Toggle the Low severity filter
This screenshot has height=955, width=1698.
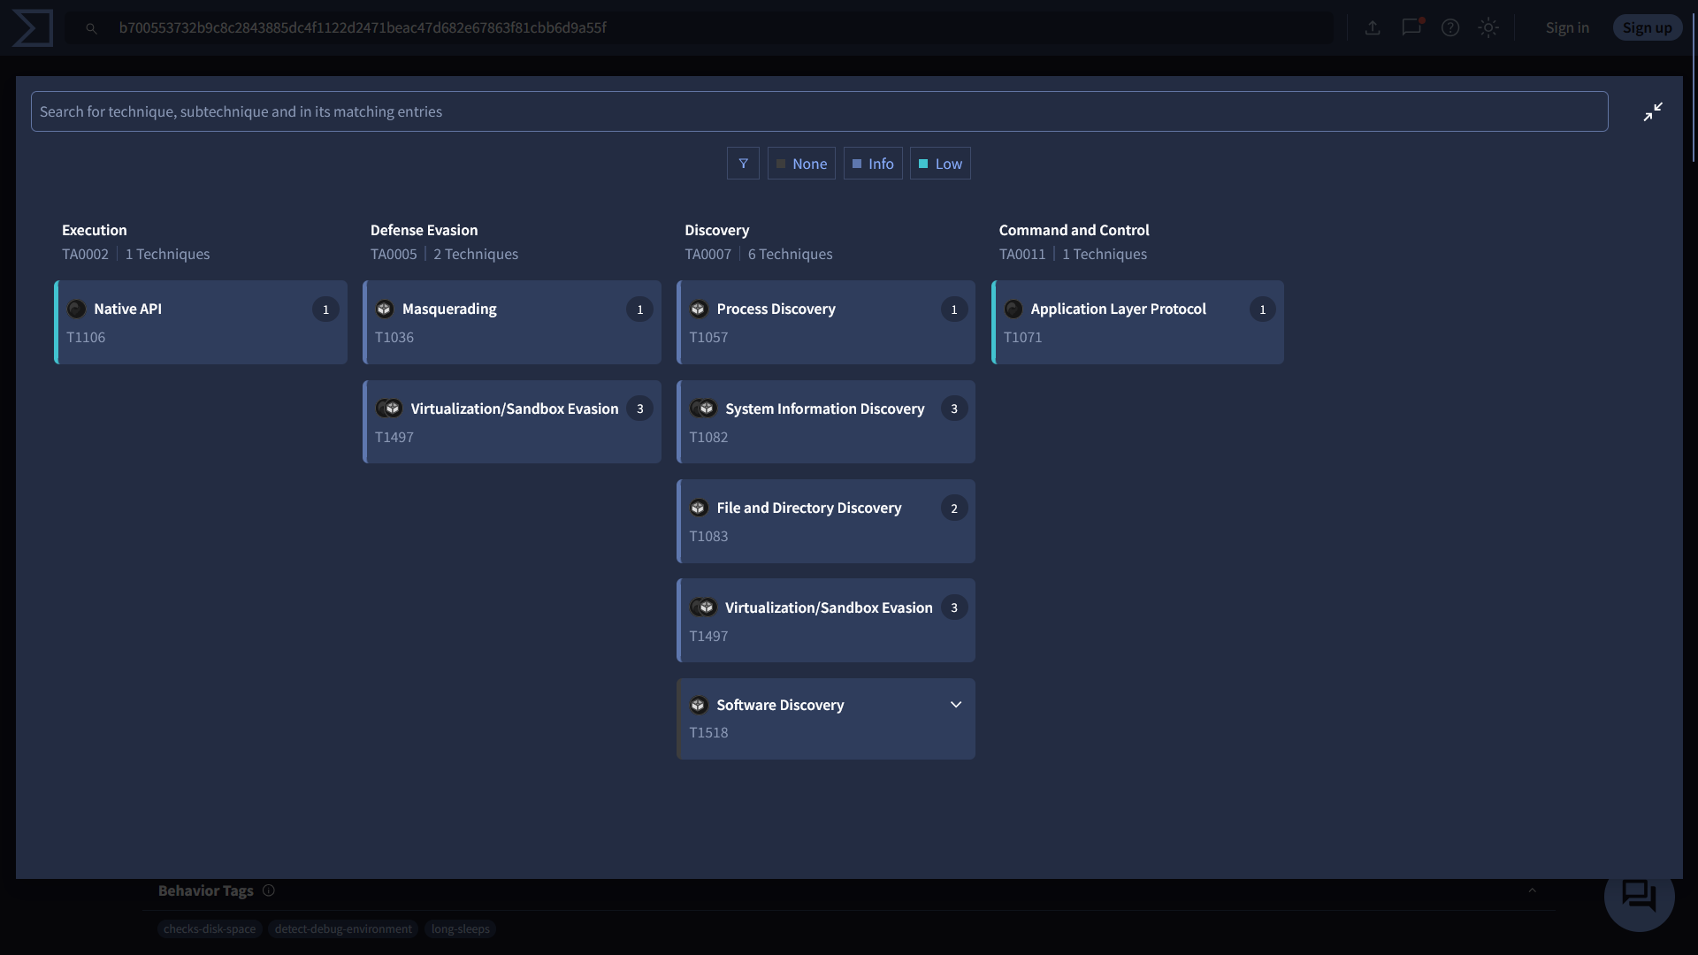click(x=940, y=164)
